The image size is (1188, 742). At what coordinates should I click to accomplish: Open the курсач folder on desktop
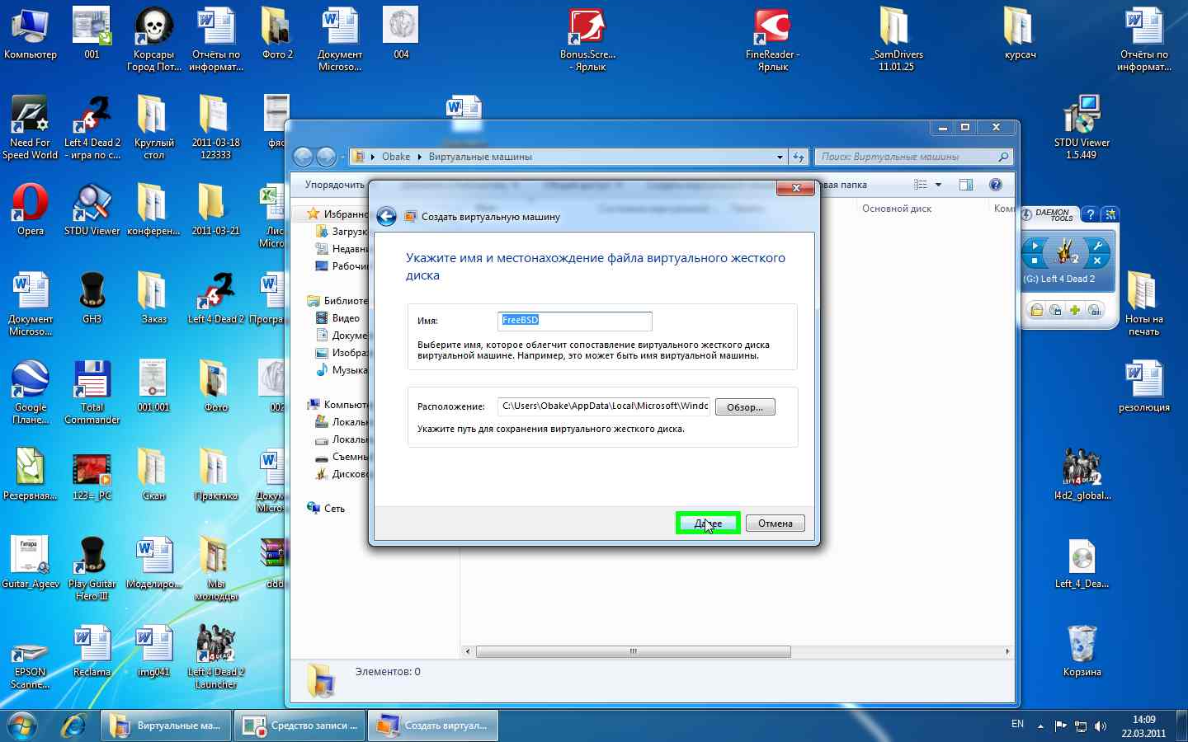point(1020,33)
